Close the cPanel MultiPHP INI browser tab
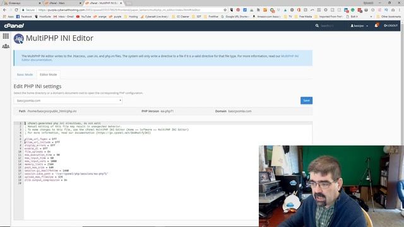Viewport: 404px width, 227px height. pos(121,3)
